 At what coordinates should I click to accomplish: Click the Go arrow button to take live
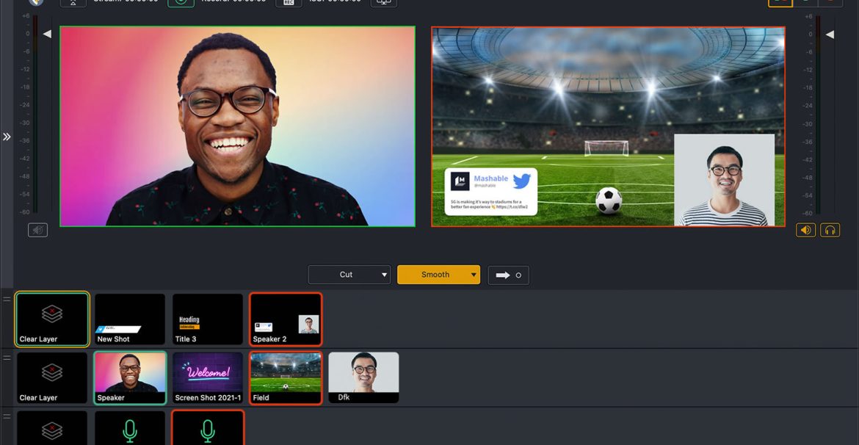pyautogui.click(x=508, y=275)
